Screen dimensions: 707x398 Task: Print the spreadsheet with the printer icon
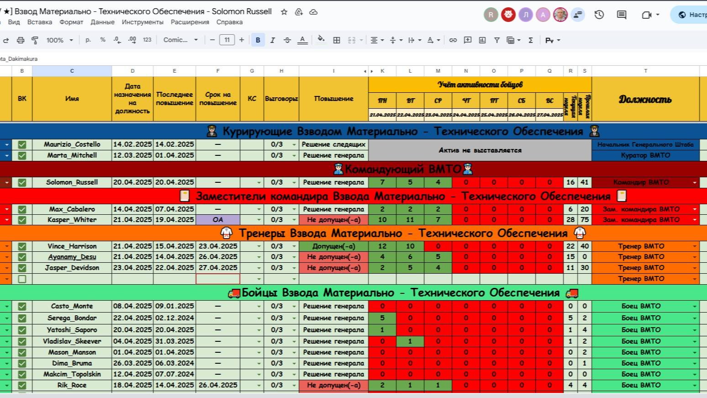[21, 40]
